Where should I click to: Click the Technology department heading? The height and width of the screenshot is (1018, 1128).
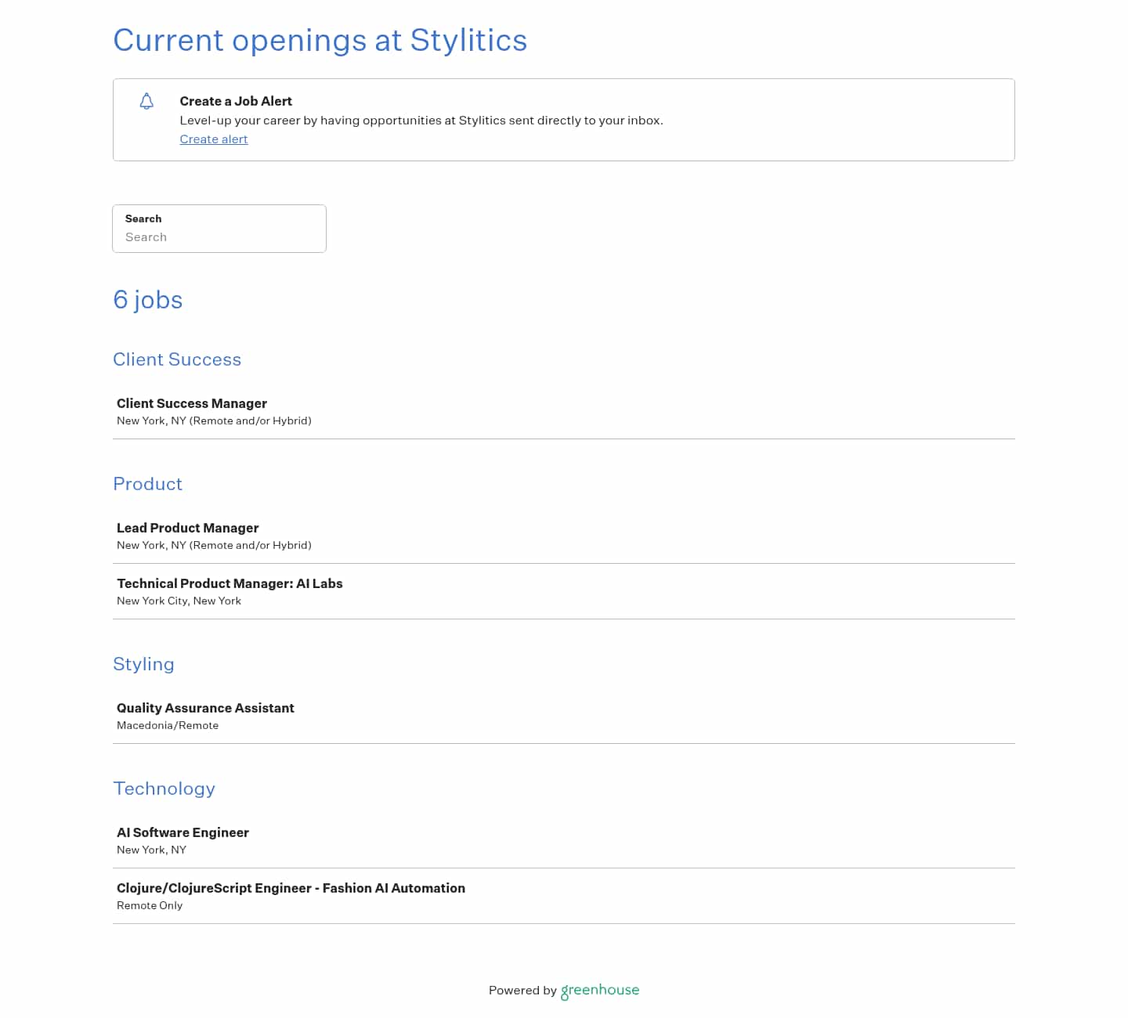click(164, 789)
